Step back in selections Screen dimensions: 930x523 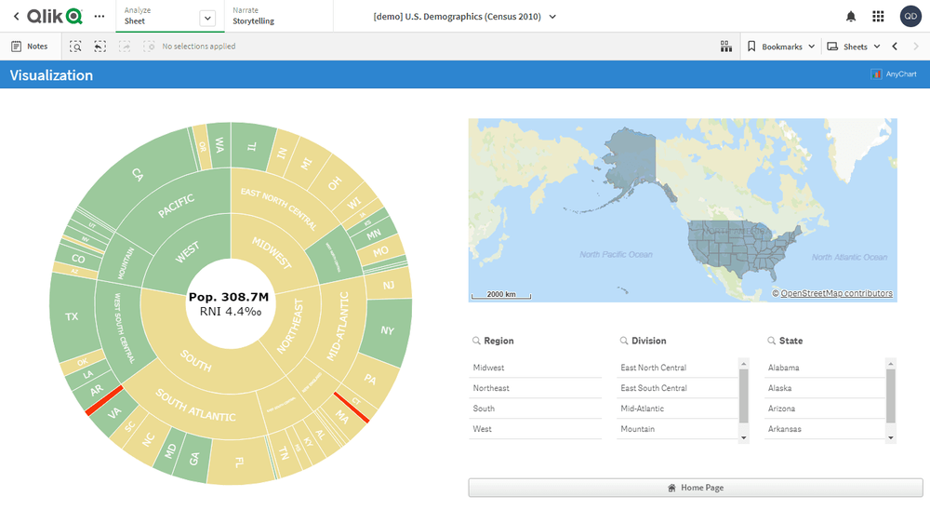(100, 47)
